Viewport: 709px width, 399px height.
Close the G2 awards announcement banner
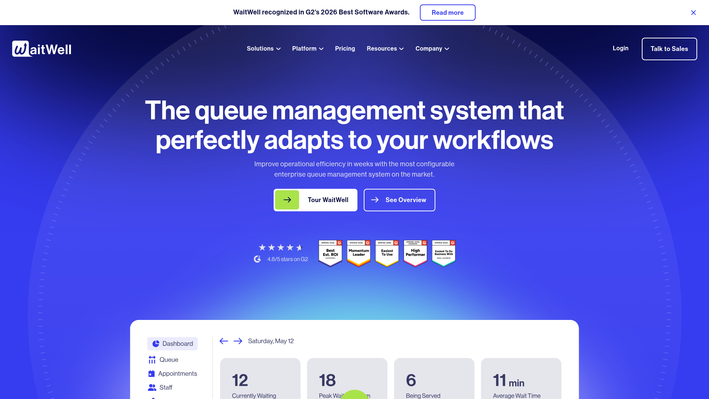point(693,13)
